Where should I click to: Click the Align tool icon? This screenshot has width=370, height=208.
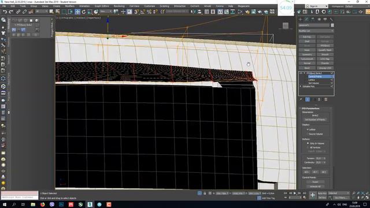(199, 12)
